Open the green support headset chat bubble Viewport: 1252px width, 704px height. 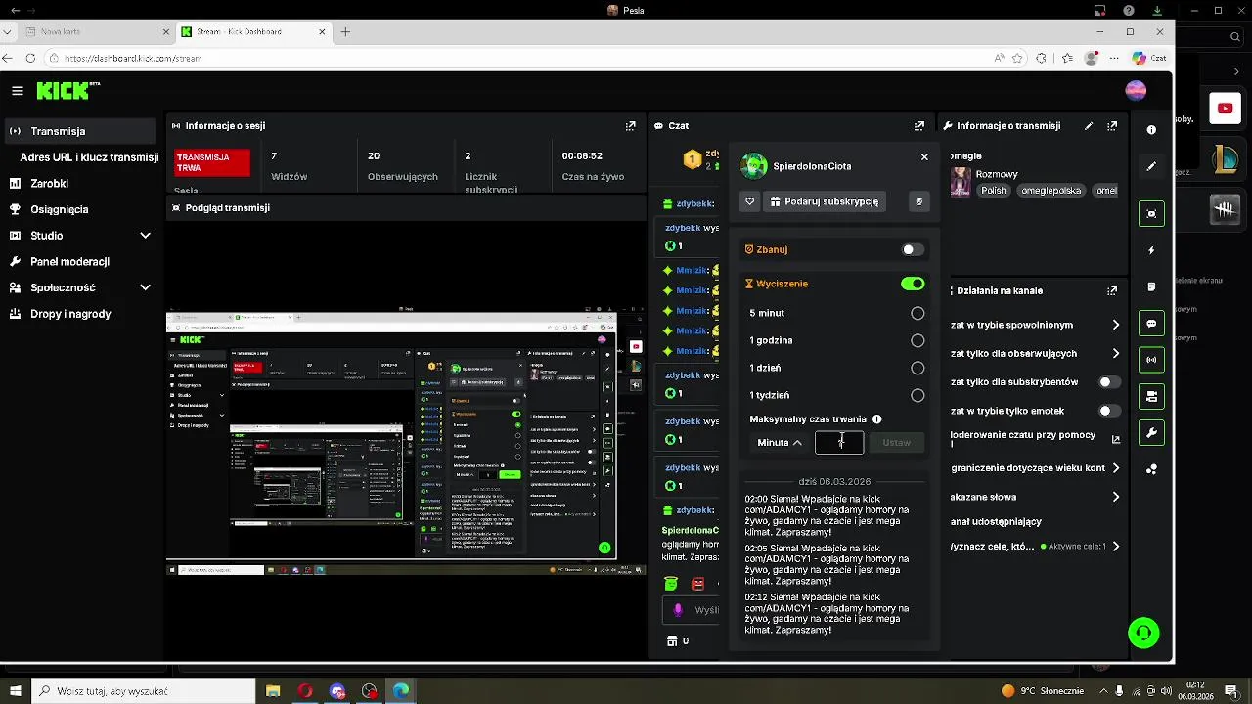coord(1143,633)
